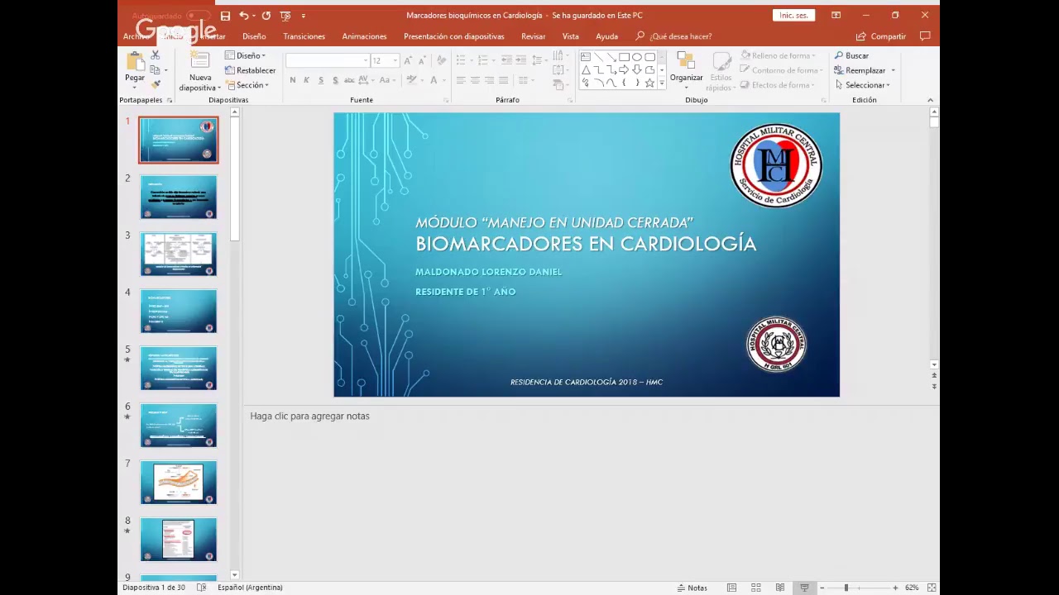Start presentation from beginning icon
Screen dimensions: 1059x595
pyautogui.click(x=285, y=16)
